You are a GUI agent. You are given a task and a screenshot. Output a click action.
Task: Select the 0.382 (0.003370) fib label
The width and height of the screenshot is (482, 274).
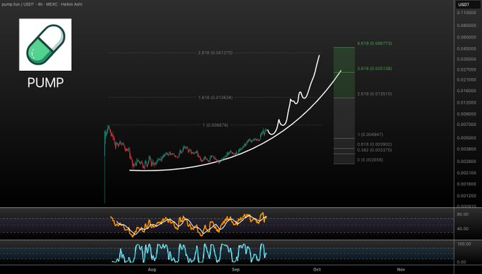click(374, 150)
